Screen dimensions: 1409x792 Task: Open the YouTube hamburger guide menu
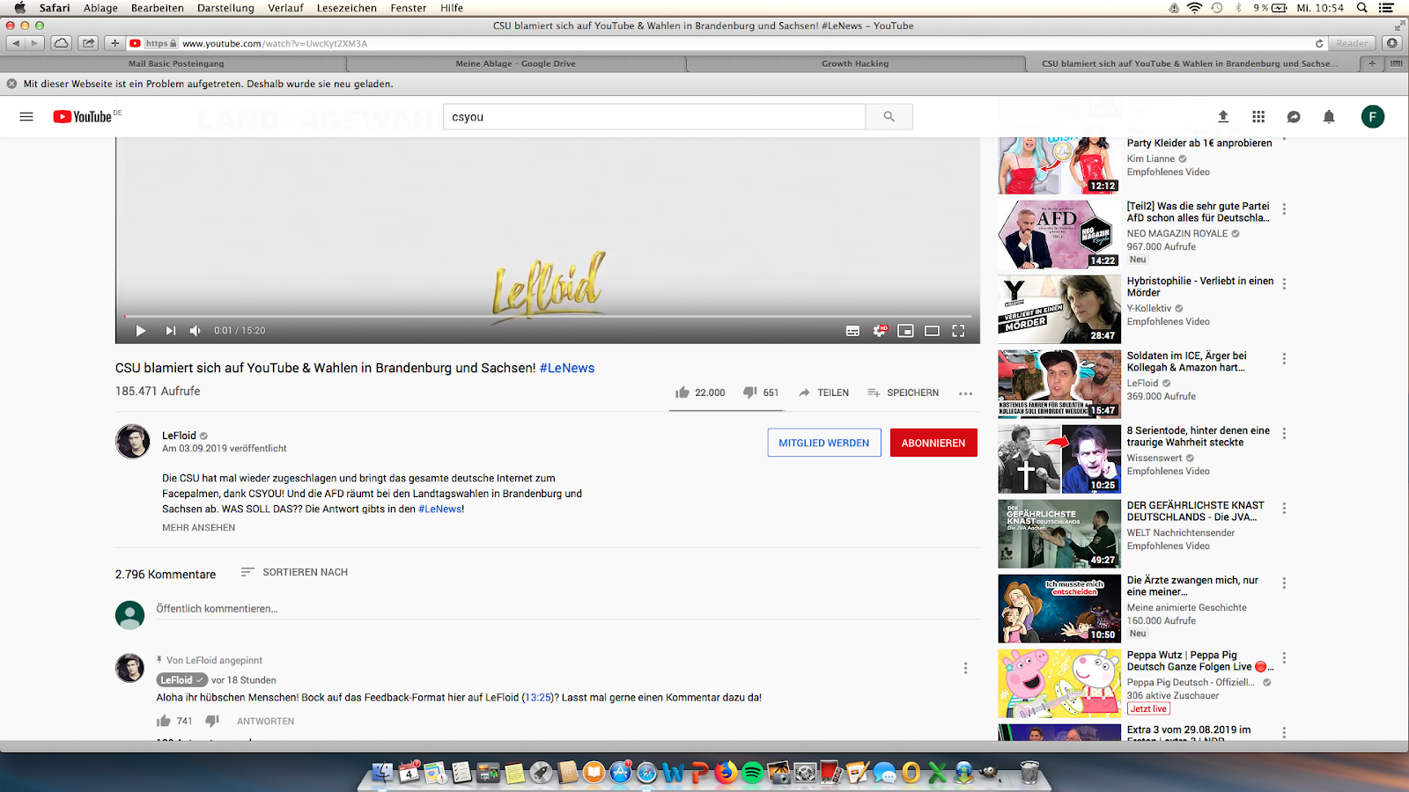click(26, 116)
